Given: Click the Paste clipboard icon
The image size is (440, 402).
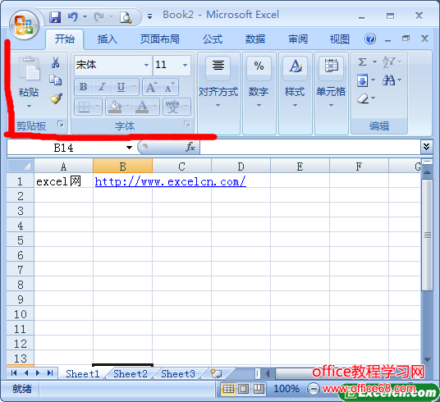Looking at the screenshot, I should pyautogui.click(x=30, y=69).
